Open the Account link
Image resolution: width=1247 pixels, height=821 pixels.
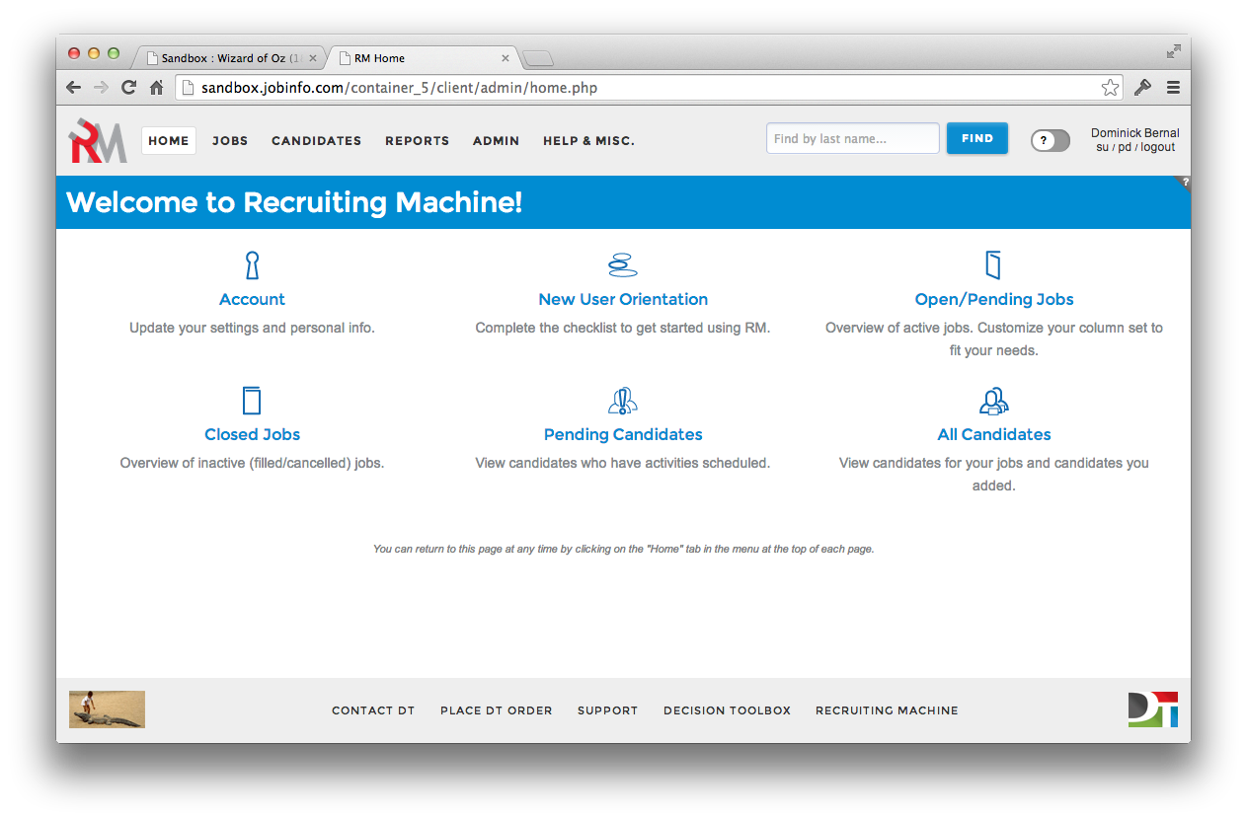(x=252, y=299)
